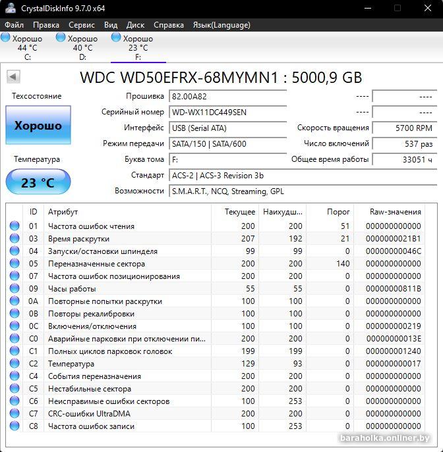Click the power on hours field 33051 ч

(405, 159)
